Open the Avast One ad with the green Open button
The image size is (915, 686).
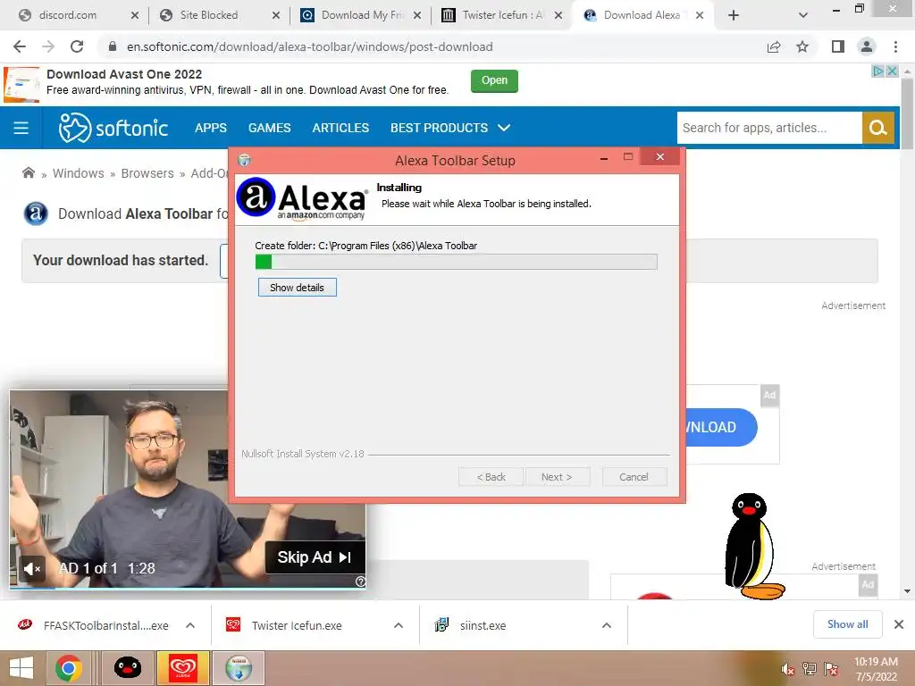click(x=494, y=80)
